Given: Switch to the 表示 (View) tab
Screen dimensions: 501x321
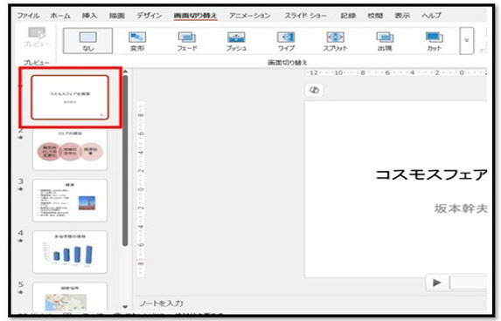Looking at the screenshot, I should pos(402,16).
